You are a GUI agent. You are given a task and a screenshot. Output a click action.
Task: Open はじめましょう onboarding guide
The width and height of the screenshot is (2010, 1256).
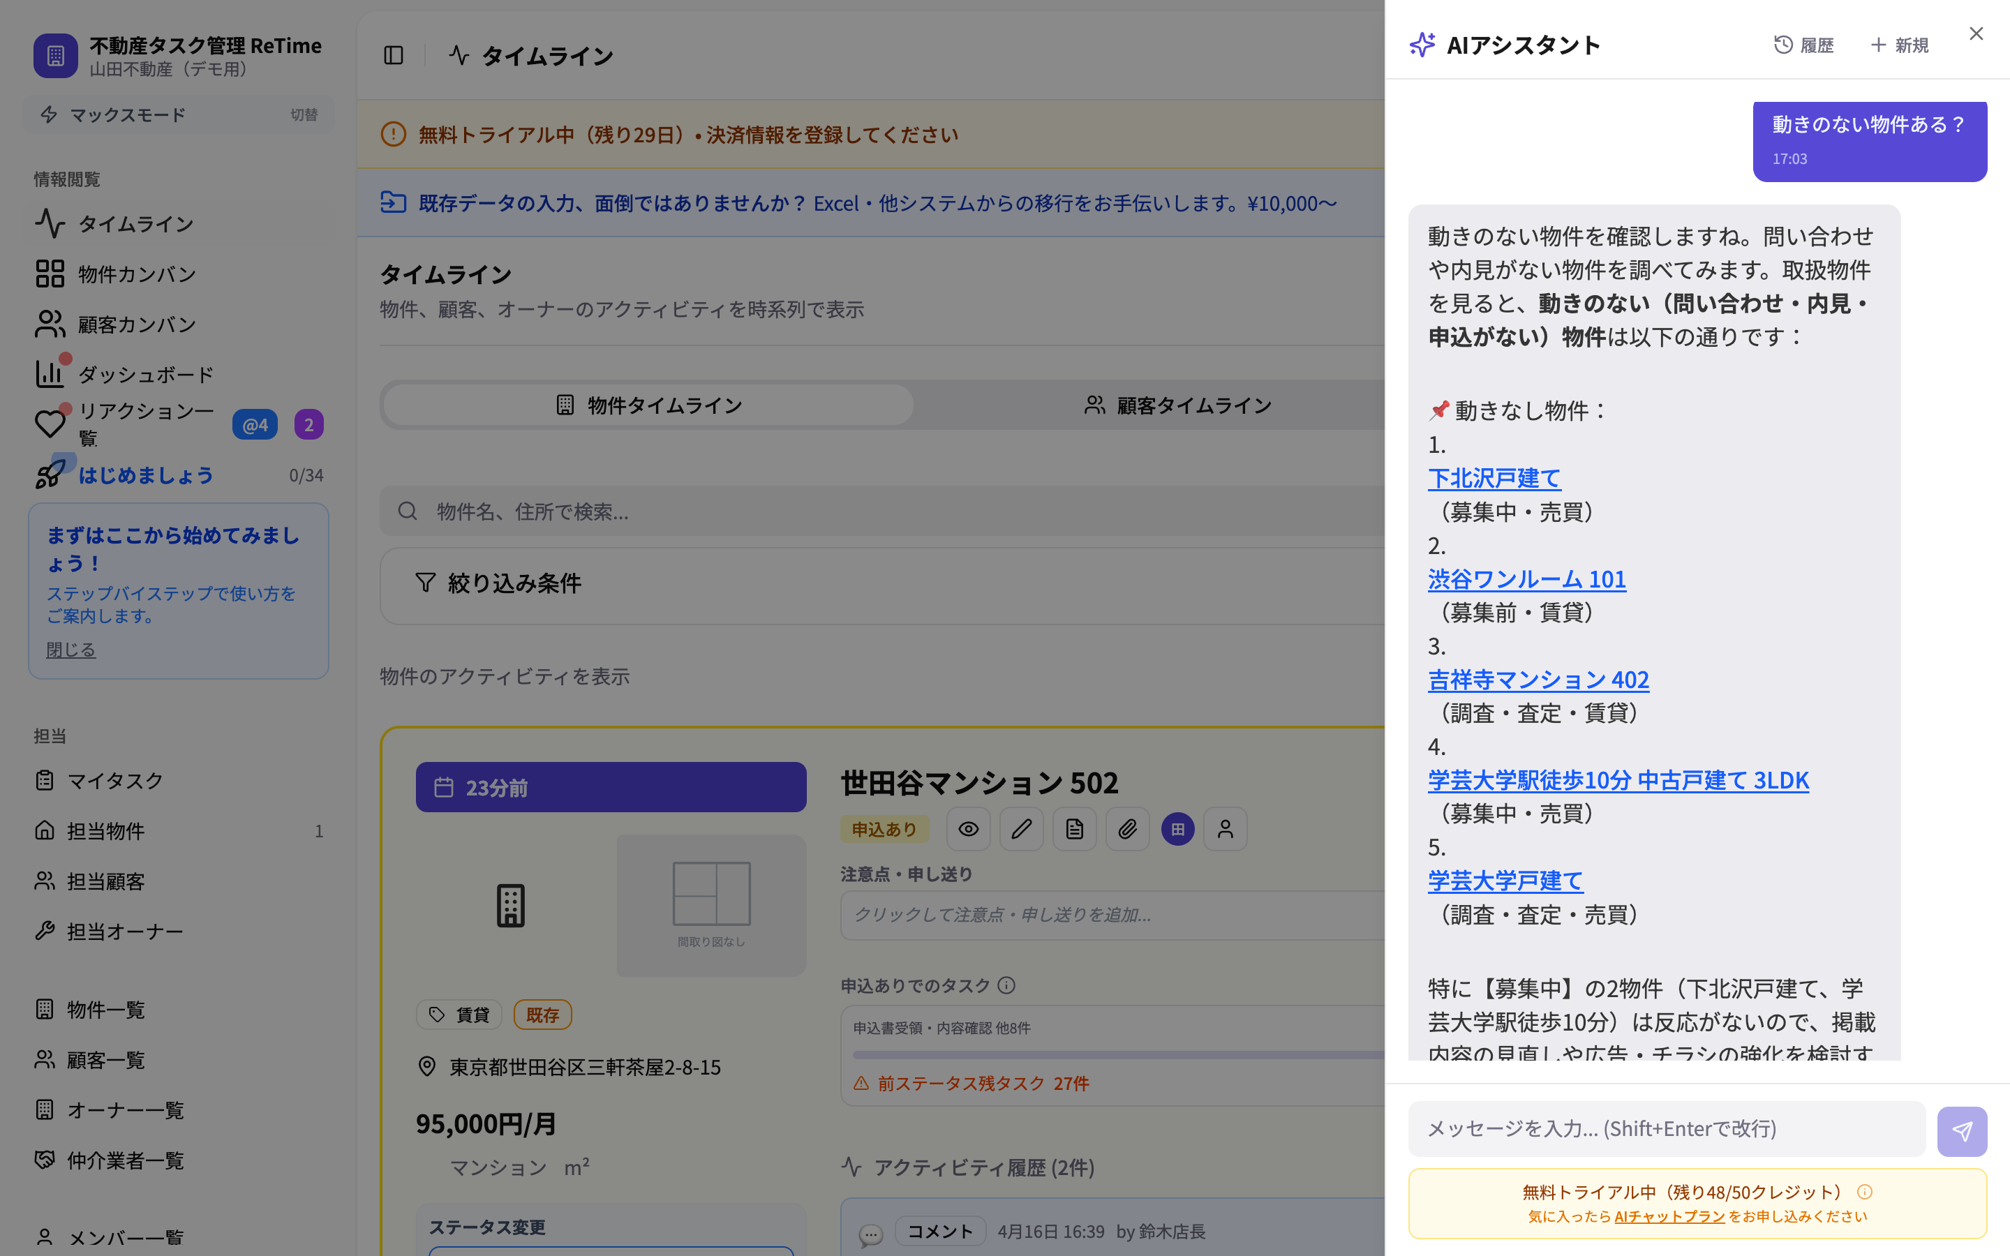click(x=179, y=475)
